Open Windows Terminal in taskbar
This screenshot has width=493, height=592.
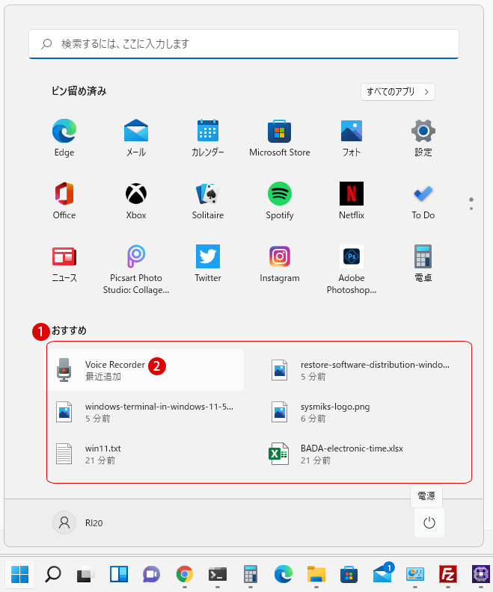(218, 575)
